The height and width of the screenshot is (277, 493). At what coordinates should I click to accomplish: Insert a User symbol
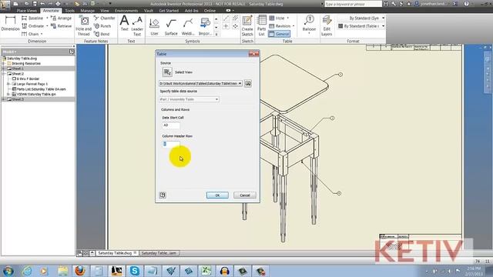tap(154, 27)
